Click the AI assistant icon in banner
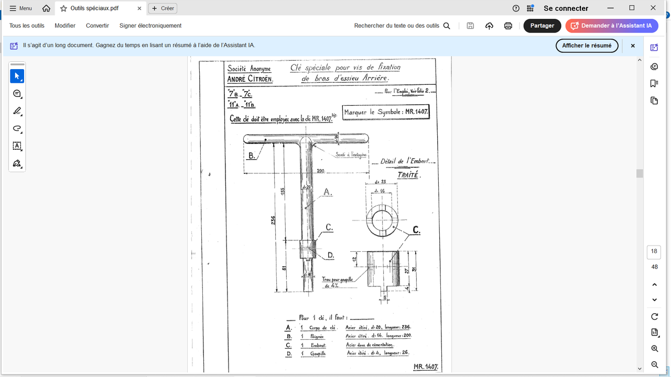The image size is (671, 377). (14, 46)
